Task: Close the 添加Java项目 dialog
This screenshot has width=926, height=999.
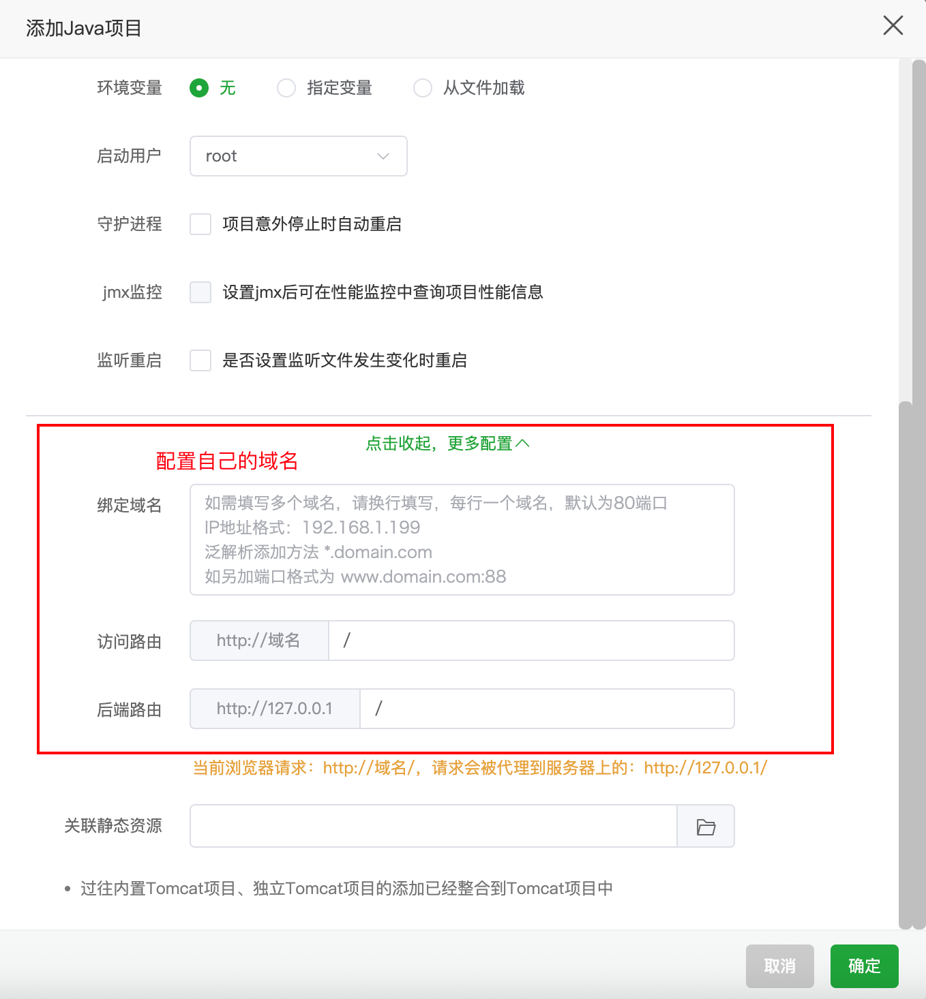Action: click(893, 26)
